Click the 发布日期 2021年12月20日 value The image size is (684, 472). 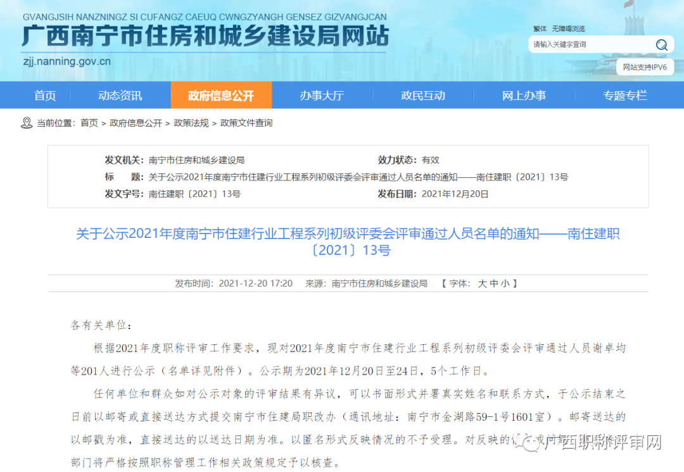[455, 194]
